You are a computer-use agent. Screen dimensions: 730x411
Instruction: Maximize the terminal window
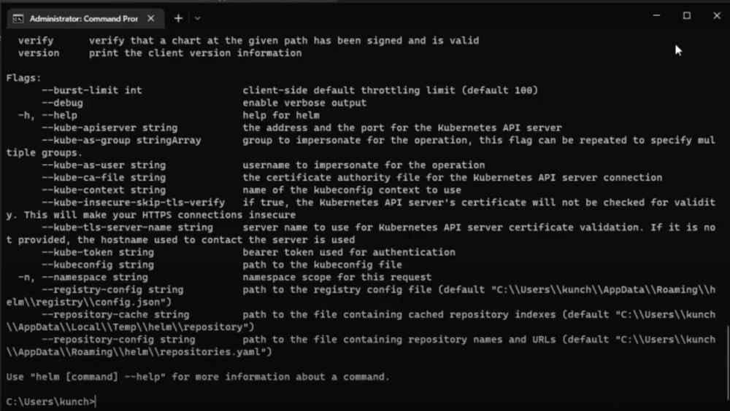coord(687,15)
